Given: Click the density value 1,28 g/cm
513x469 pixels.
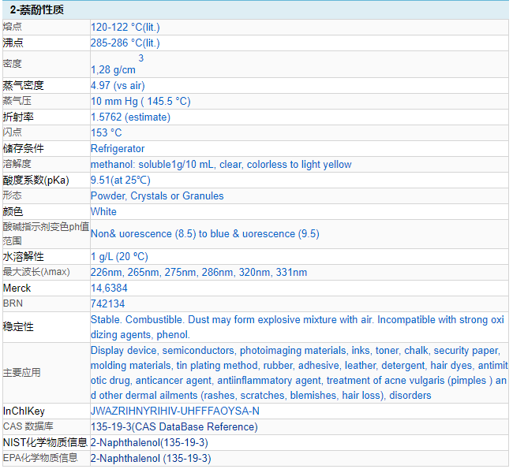Looking at the screenshot, I should pos(113,69).
